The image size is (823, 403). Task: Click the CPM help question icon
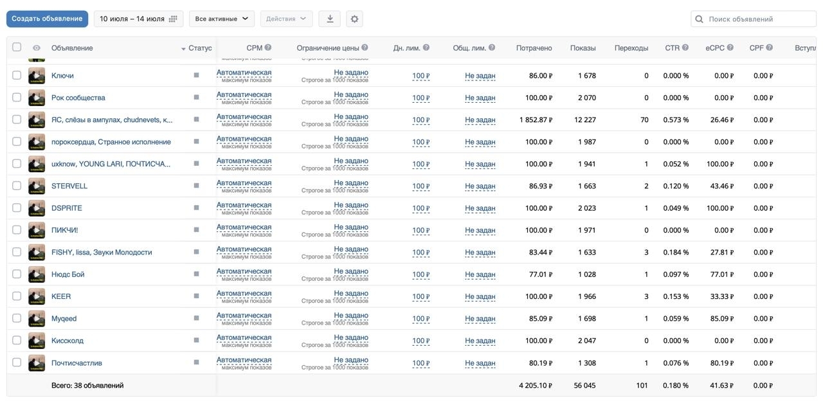pyautogui.click(x=268, y=48)
